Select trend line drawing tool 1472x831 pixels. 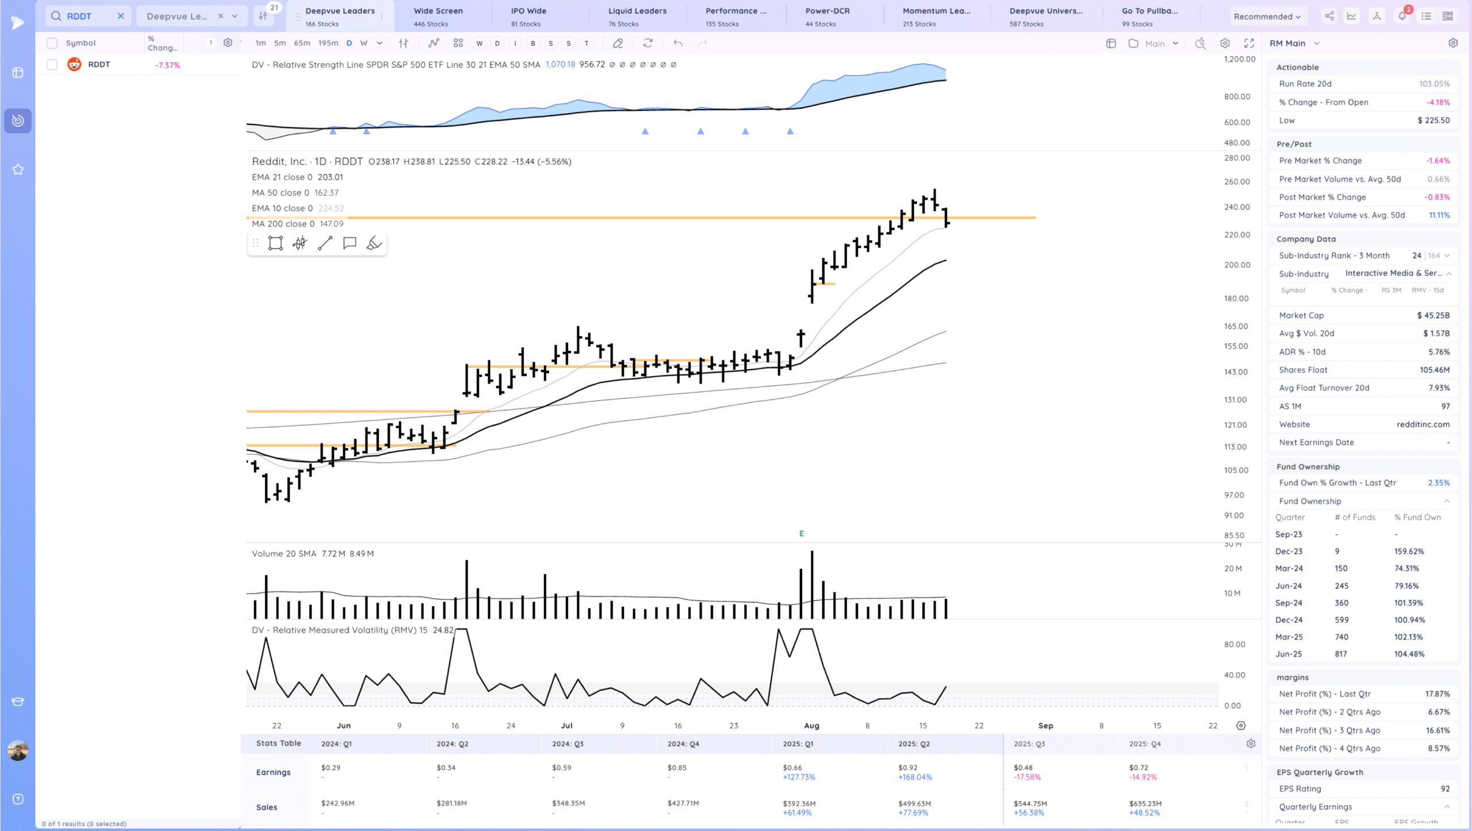pyautogui.click(x=325, y=243)
